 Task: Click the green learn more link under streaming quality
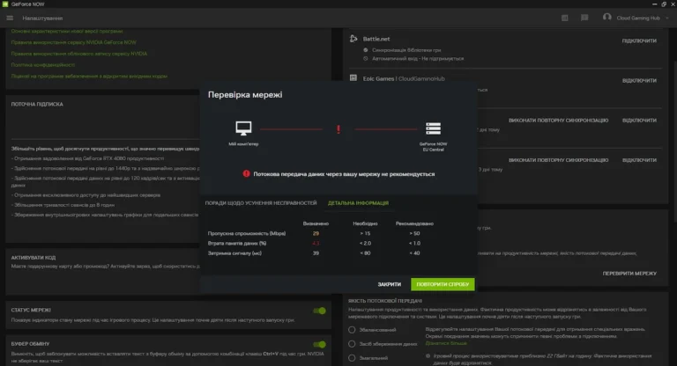click(446, 343)
